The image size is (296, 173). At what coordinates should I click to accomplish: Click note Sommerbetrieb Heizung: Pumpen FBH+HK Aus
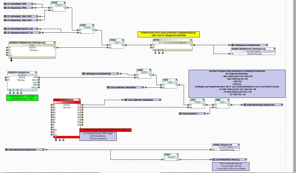(231, 166)
